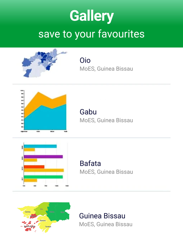Click MoES source text under Guinea Bissau
This screenshot has height=244, width=183.
click(106, 224)
